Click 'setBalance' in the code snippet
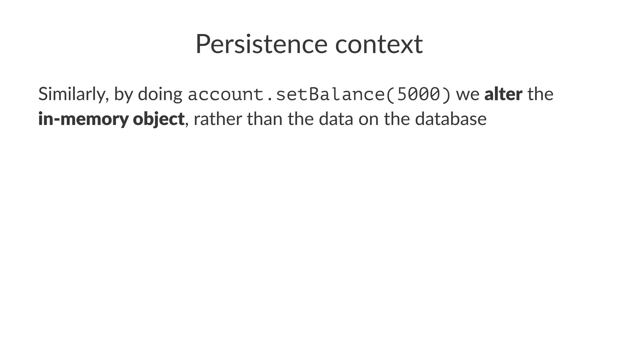This screenshot has width=618, height=347. pyautogui.click(x=330, y=94)
